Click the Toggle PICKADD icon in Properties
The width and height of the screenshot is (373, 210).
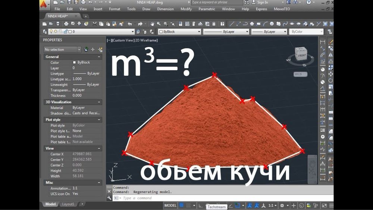(x=86, y=50)
